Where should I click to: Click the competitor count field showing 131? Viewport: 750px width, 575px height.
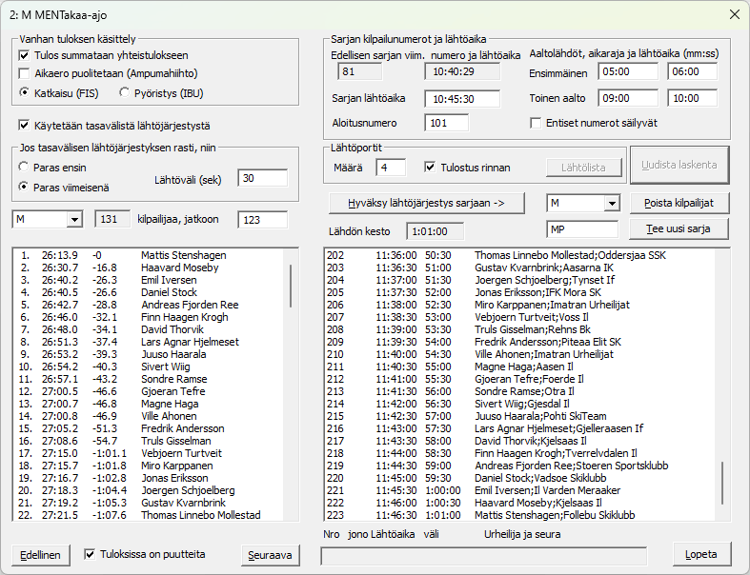click(112, 219)
